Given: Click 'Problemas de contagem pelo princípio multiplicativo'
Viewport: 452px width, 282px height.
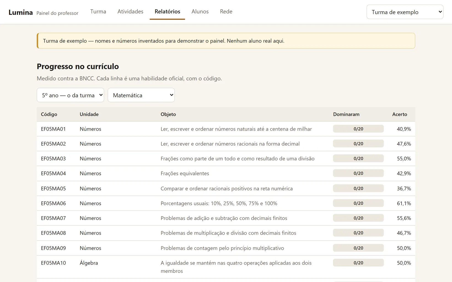Looking at the screenshot, I should click(x=222, y=248).
